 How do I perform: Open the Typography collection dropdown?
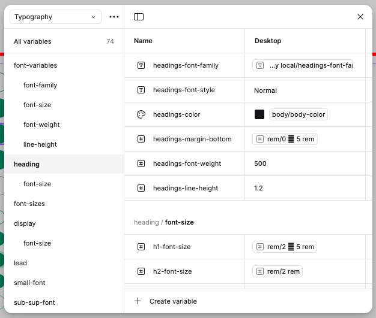55,17
